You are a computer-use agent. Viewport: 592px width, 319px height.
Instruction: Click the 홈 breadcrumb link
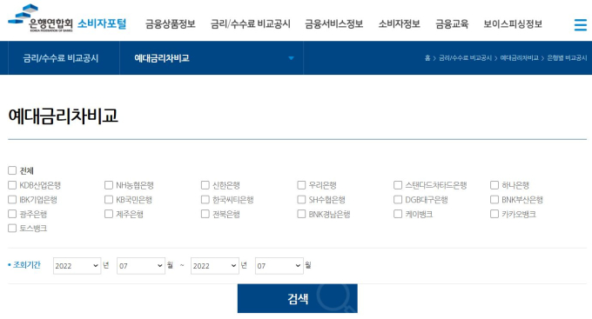[x=427, y=58]
